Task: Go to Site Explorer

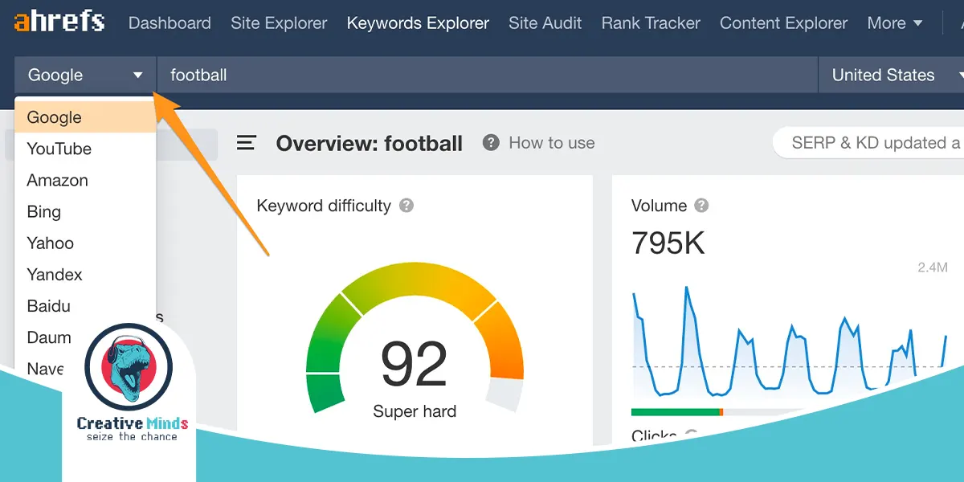Action: pos(279,23)
